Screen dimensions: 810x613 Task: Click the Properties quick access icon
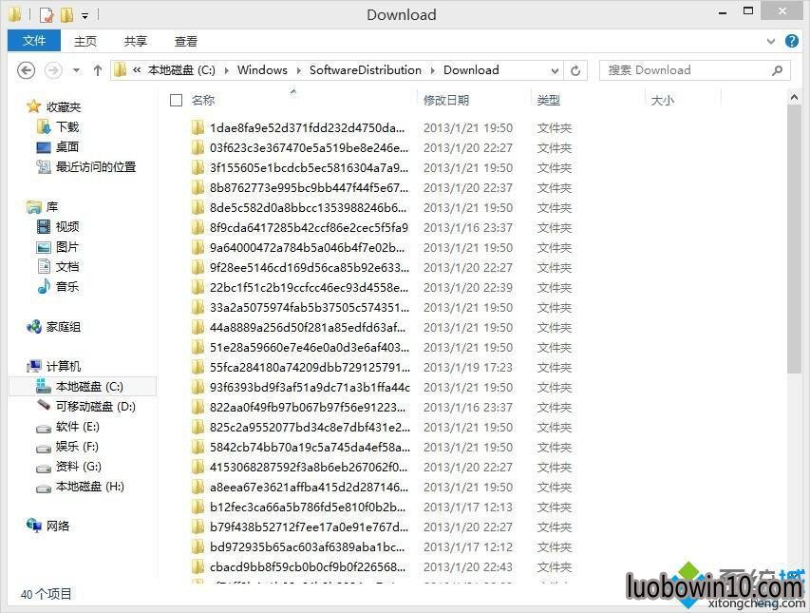pos(46,15)
